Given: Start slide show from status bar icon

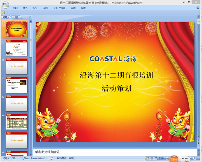Looking at the screenshot, I should pos(156,158).
